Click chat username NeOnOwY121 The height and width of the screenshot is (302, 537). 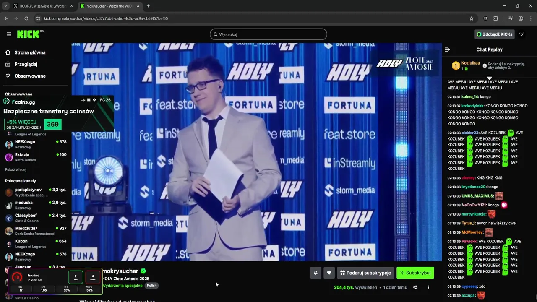point(474,205)
